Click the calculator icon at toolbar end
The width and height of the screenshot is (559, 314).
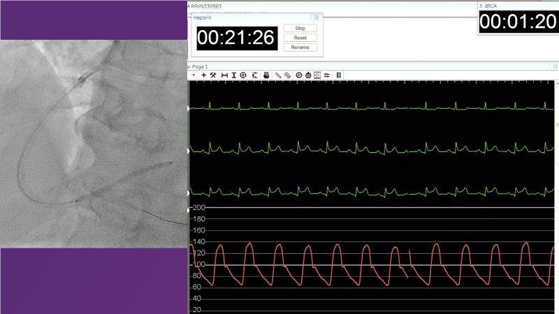click(339, 75)
